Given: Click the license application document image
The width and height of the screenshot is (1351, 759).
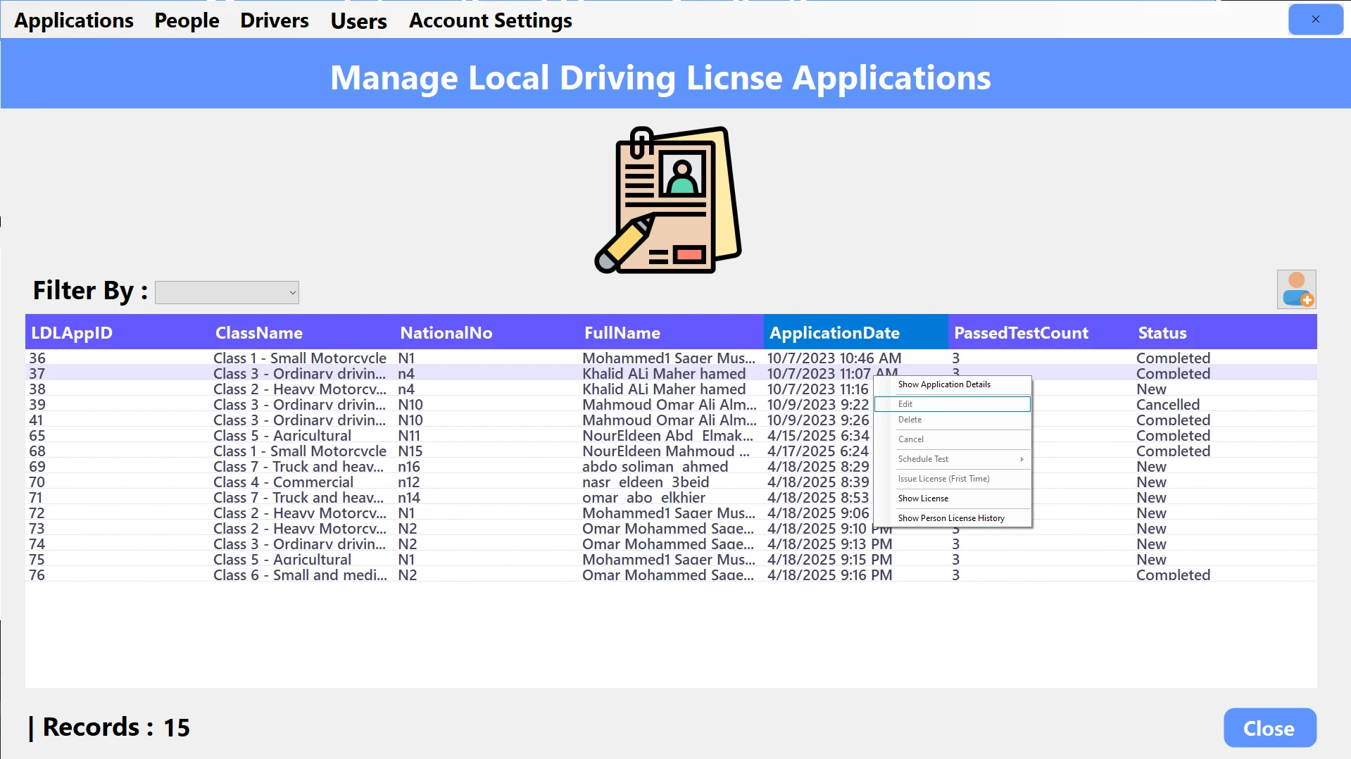Looking at the screenshot, I should pyautogui.click(x=668, y=200).
